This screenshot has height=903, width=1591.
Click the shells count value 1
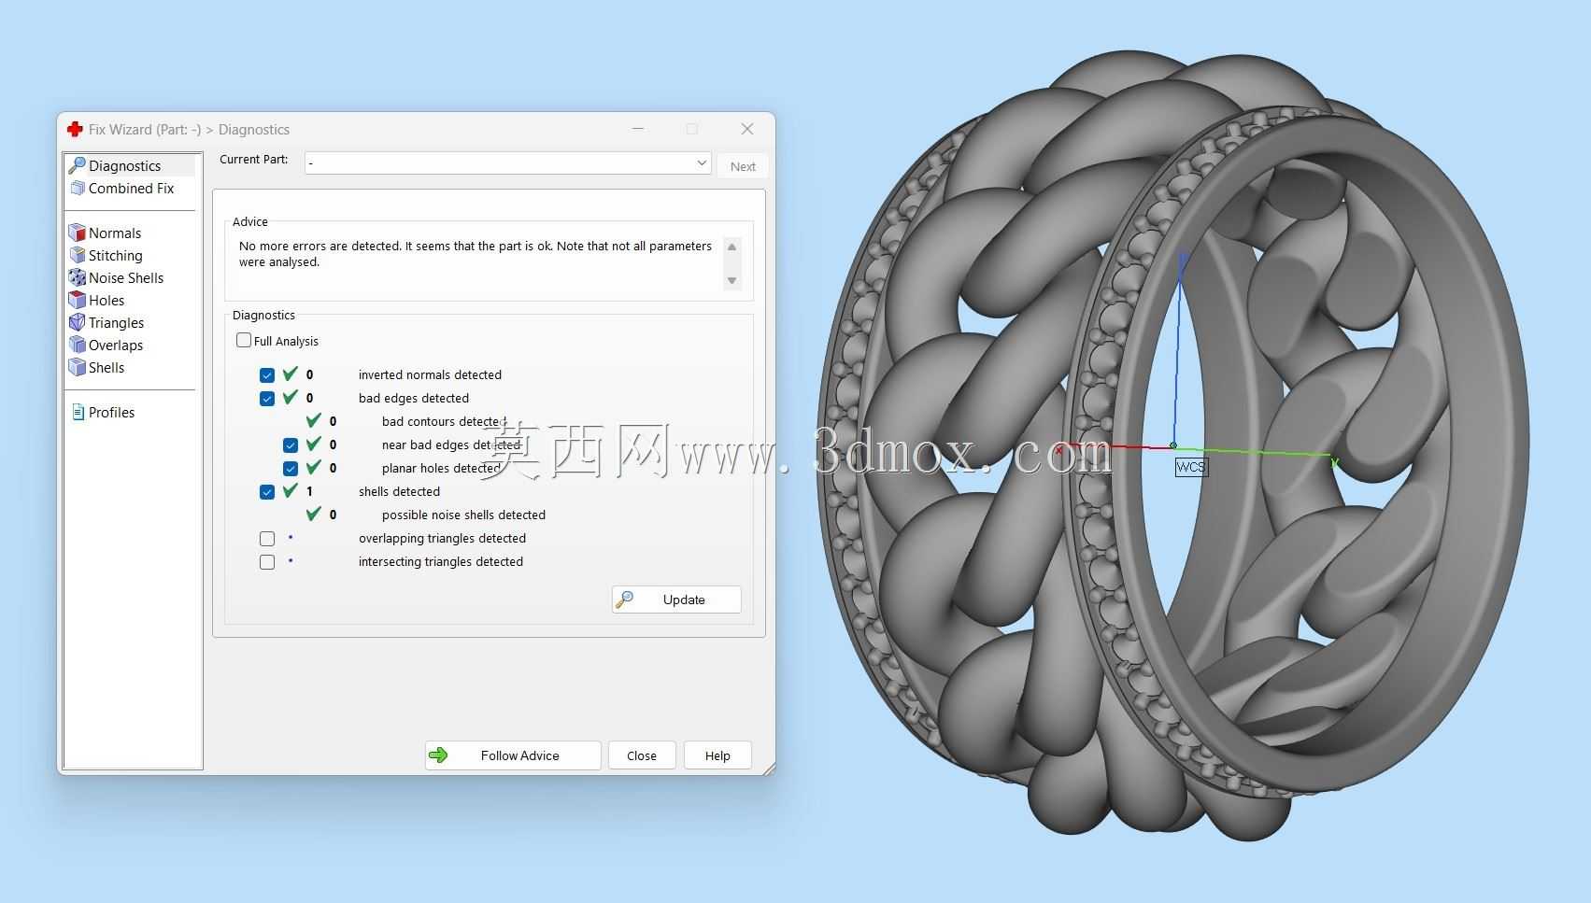click(x=309, y=491)
